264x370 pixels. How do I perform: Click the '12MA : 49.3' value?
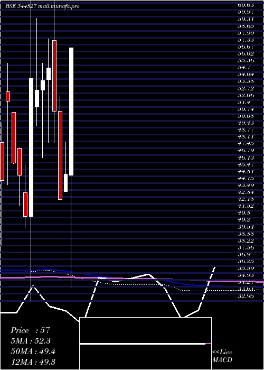click(33, 362)
